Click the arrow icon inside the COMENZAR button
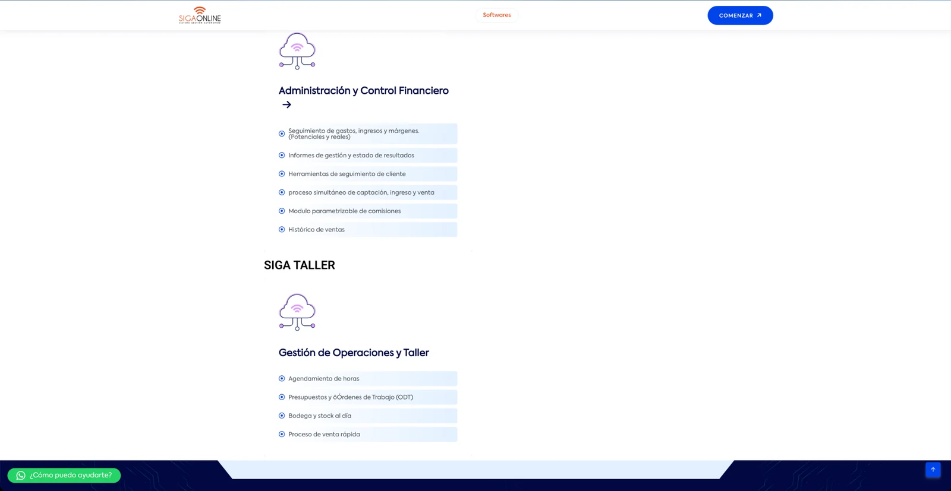This screenshot has width=951, height=491. 759,15
